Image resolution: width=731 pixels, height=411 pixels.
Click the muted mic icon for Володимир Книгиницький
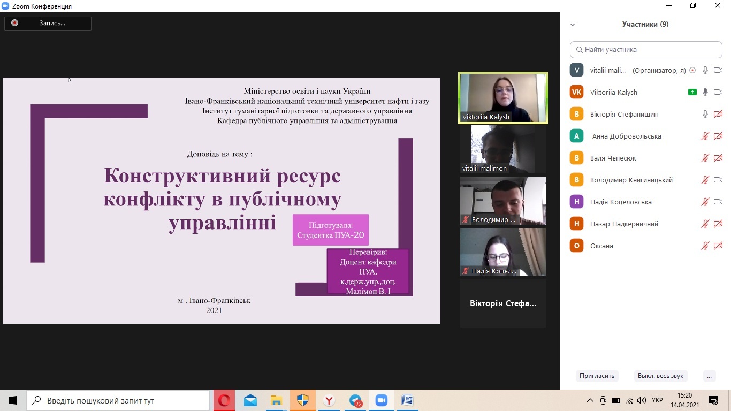705,180
